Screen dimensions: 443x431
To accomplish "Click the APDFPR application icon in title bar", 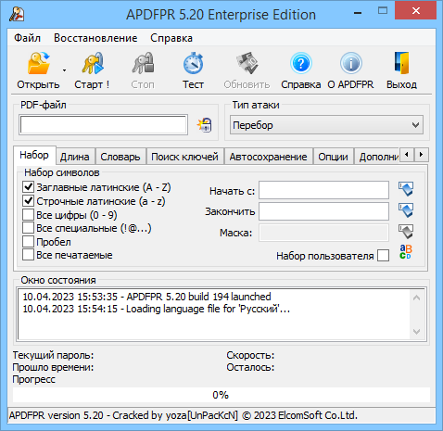I will click(x=17, y=14).
